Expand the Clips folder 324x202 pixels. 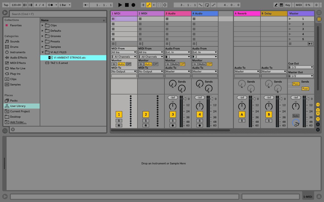tap(43, 25)
